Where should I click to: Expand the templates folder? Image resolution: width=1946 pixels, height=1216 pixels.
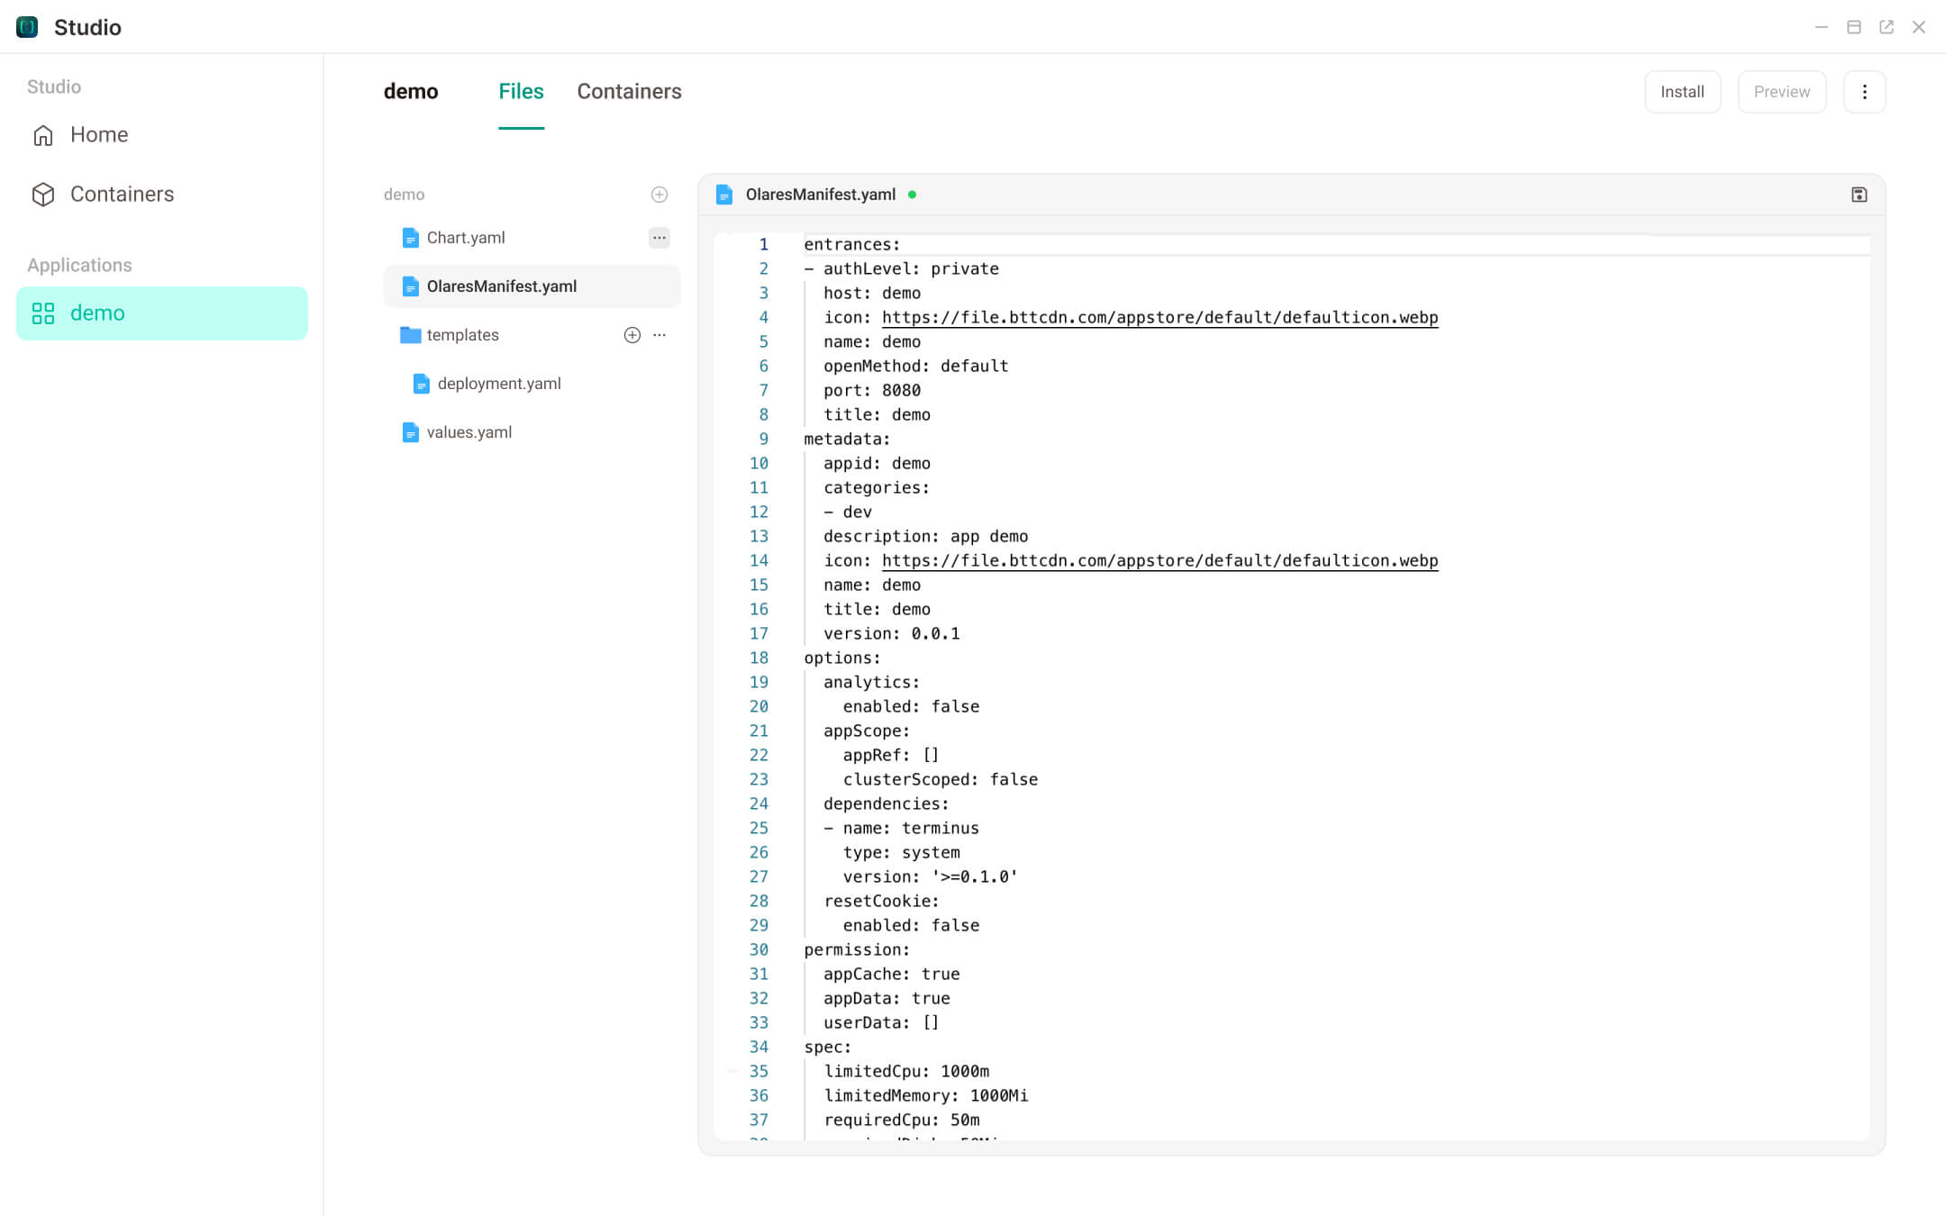(463, 334)
